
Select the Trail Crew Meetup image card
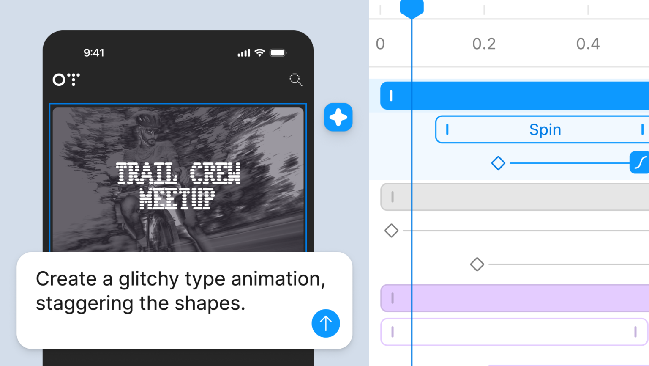[178, 179]
